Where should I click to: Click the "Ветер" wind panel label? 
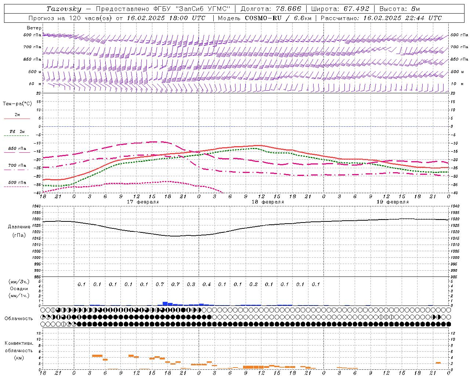click(34, 28)
